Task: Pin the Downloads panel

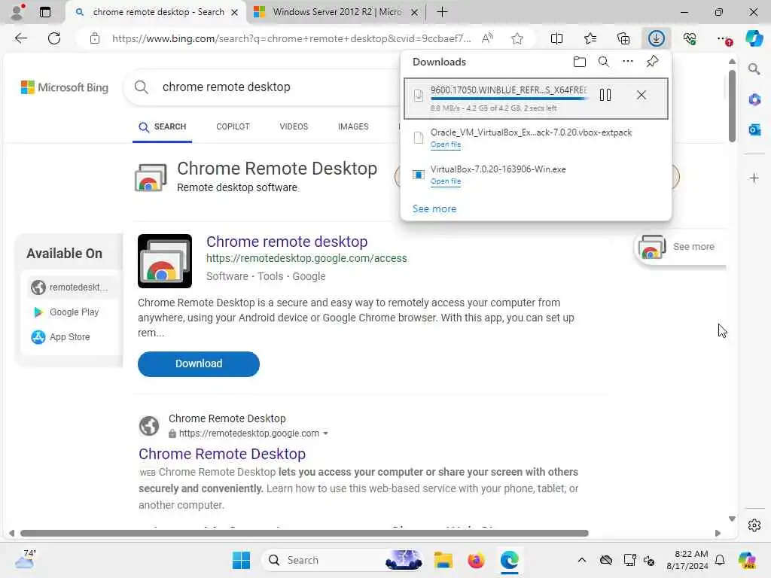Action: click(x=653, y=62)
